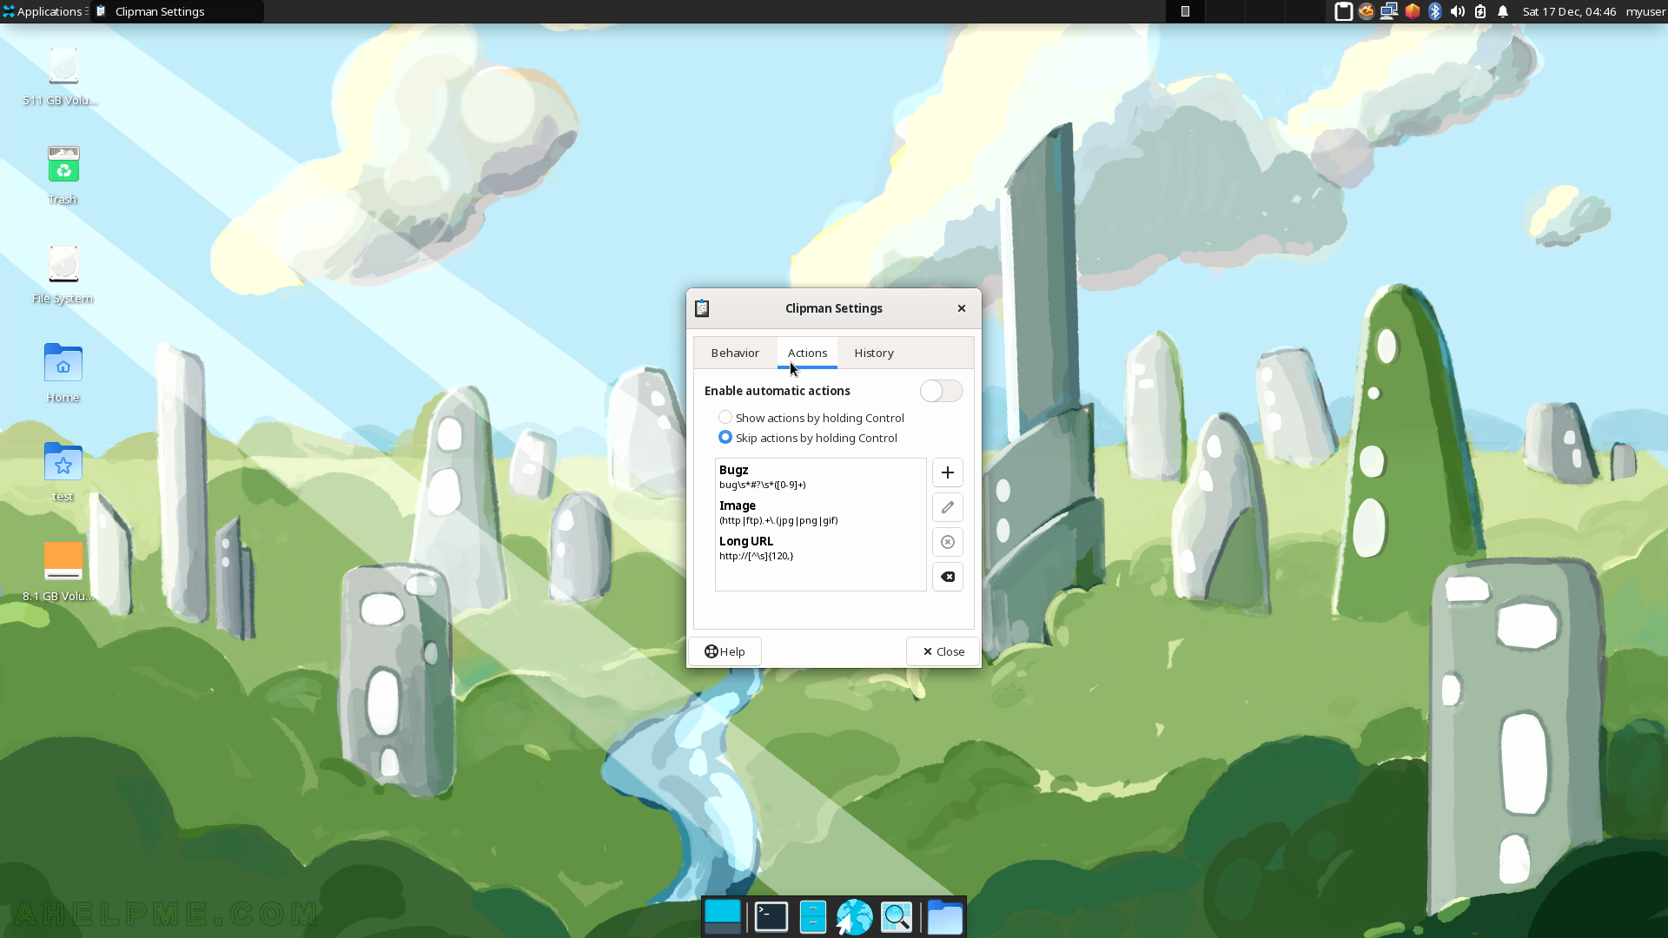Open 511 GB Volume desktop icon
1668x938 pixels.
[x=63, y=76]
